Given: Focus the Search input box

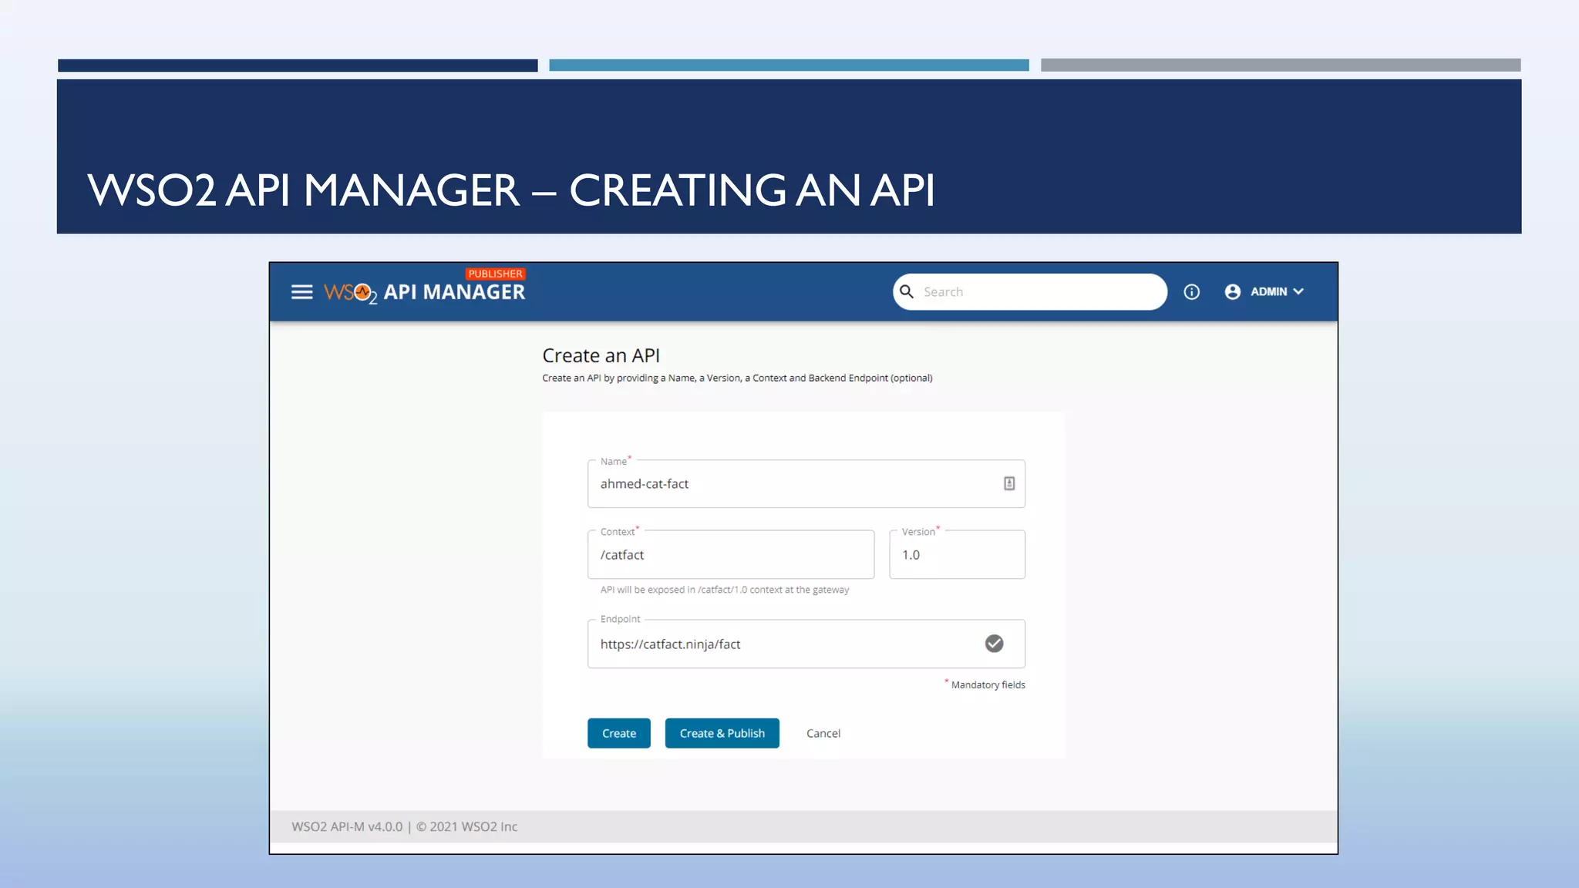Looking at the screenshot, I should coord(1030,292).
